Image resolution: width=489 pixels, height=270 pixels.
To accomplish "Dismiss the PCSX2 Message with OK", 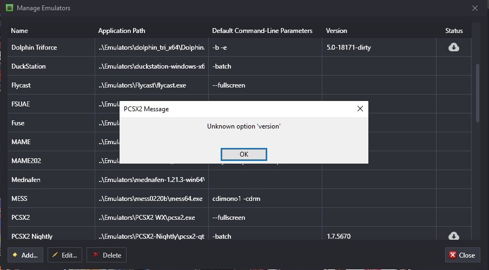I will 243,154.
